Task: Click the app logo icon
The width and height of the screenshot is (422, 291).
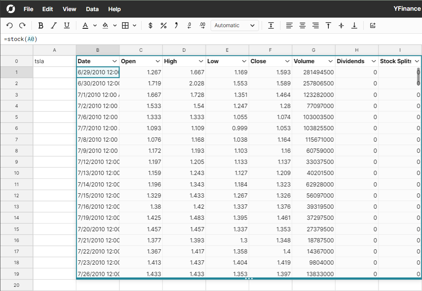Action: coord(11,9)
